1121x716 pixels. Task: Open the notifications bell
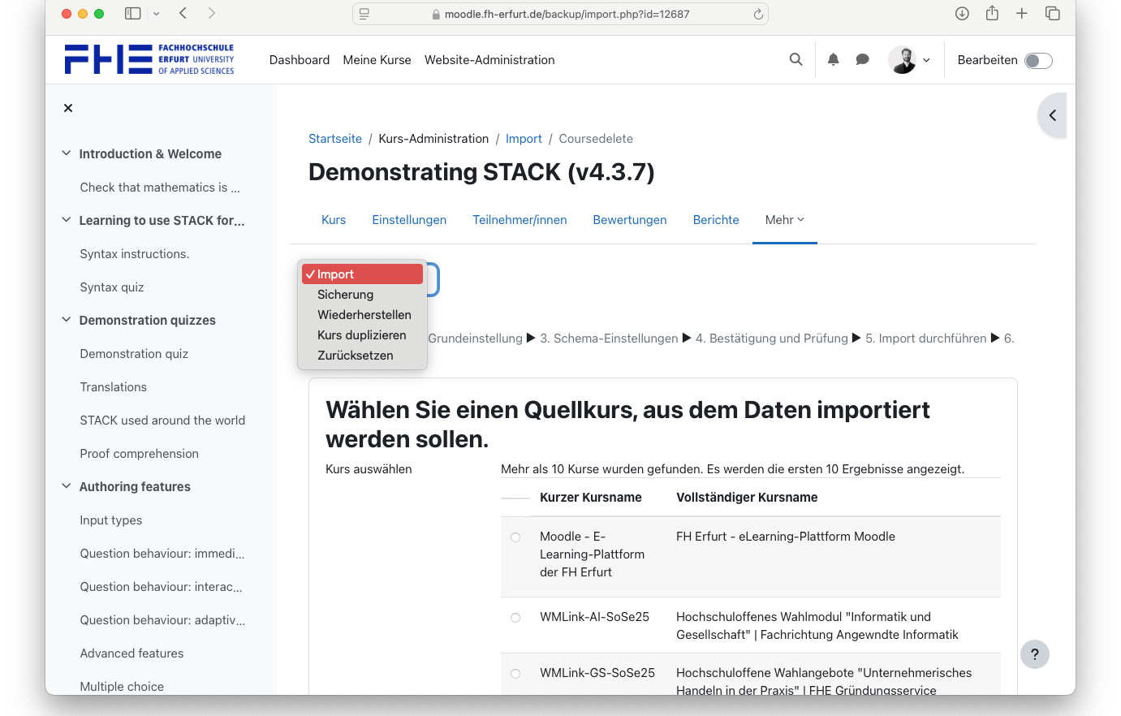pos(833,59)
